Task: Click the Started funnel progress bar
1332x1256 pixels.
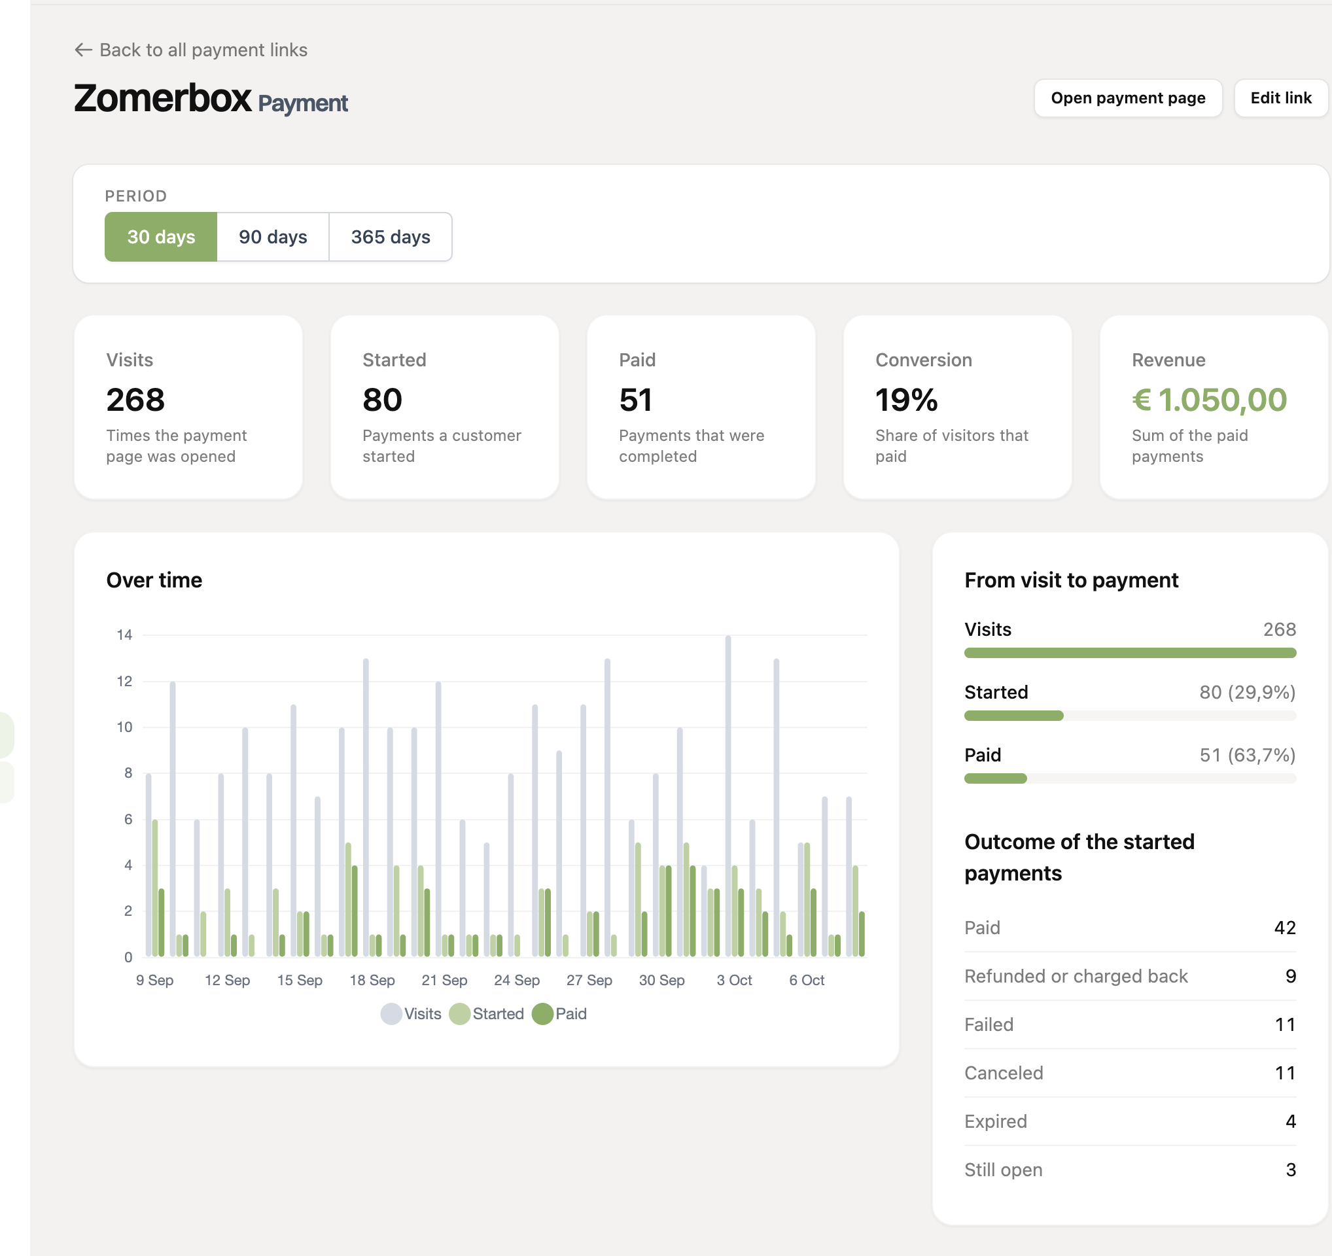Action: click(1130, 716)
